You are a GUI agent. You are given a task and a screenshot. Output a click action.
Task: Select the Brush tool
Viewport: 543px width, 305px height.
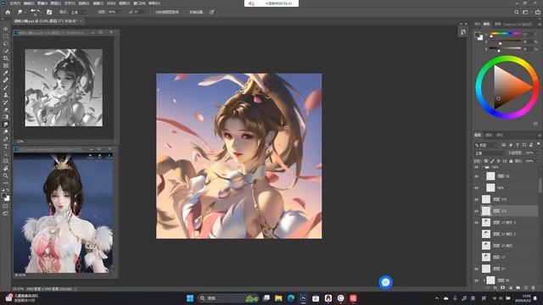(x=6, y=87)
